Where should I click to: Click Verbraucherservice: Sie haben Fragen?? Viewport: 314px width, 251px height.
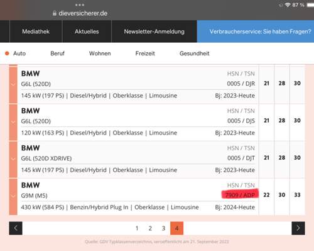(x=260, y=31)
